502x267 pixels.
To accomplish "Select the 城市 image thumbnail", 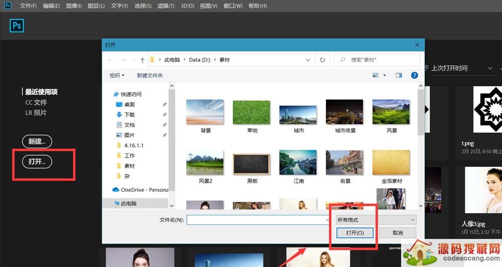I will point(298,116).
